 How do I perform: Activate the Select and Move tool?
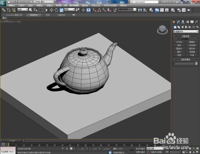point(51,10)
